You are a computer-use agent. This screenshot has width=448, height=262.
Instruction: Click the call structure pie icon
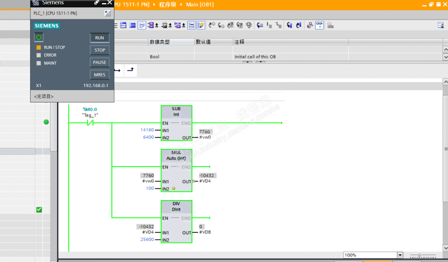(310, 25)
